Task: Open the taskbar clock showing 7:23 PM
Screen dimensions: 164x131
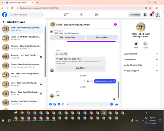Action: 153,121
